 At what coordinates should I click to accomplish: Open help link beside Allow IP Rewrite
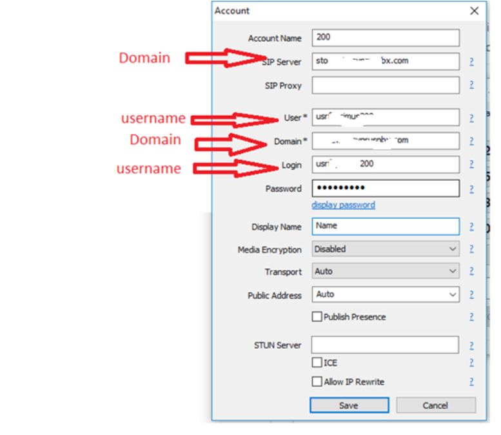point(471,382)
